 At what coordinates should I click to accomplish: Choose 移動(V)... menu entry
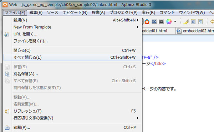click(72, 97)
